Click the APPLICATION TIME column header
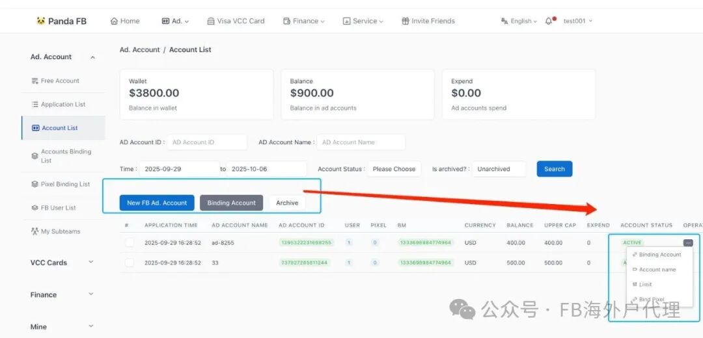Image resolution: width=703 pixels, height=338 pixels. (x=171, y=225)
